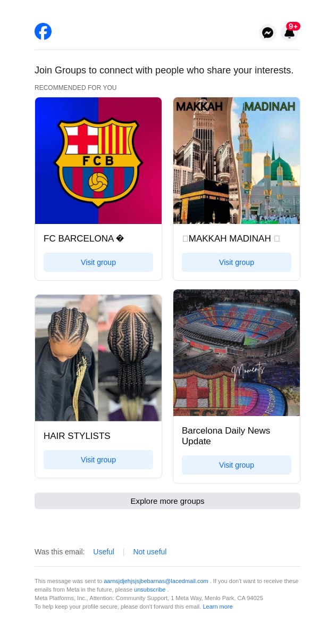Click the FC Barcelona crest image
The image size is (319, 631).
tap(98, 161)
